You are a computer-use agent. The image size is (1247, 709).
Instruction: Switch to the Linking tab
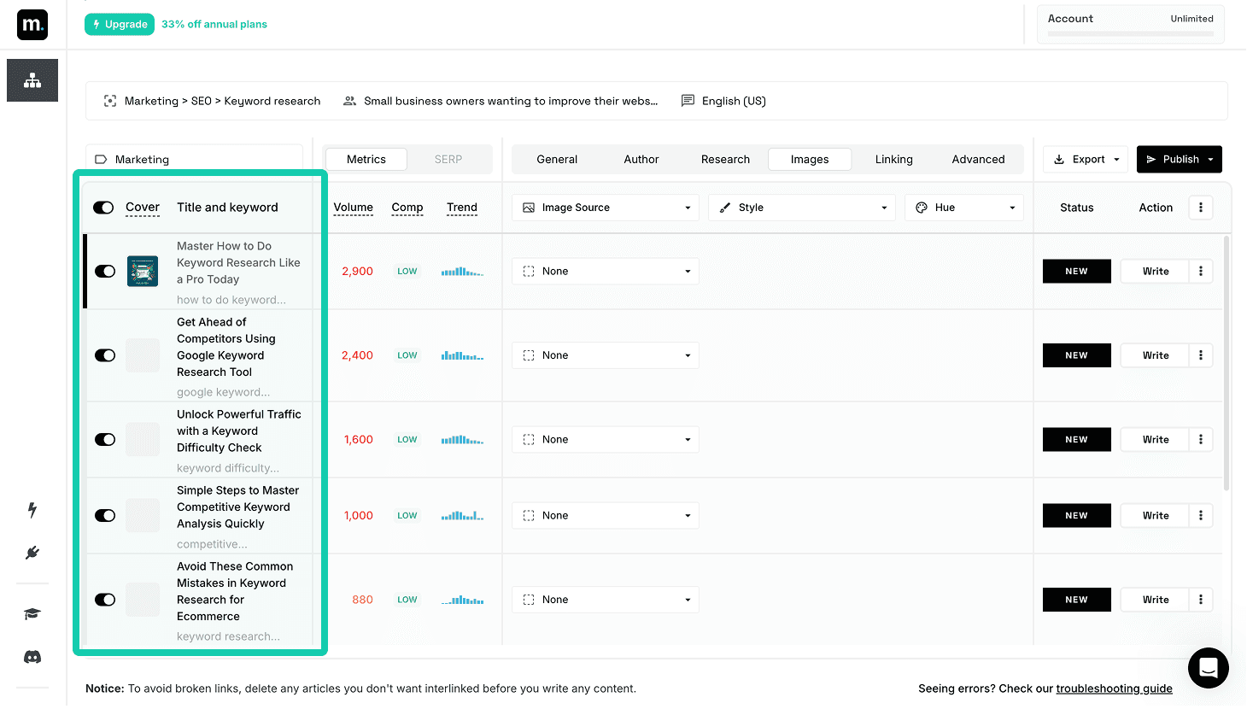click(x=893, y=159)
